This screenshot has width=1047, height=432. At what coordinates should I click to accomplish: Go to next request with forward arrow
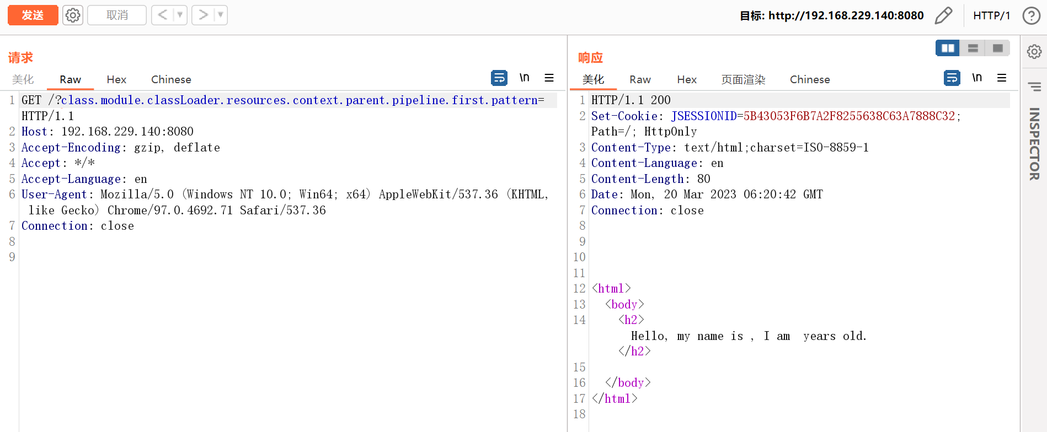[202, 15]
